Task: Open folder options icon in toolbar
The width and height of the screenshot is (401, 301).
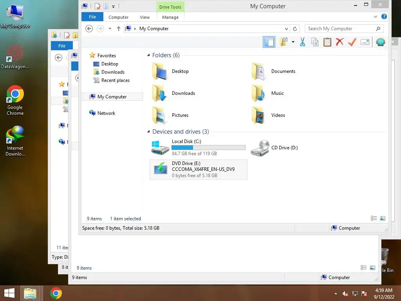Action: pyautogui.click(x=284, y=42)
